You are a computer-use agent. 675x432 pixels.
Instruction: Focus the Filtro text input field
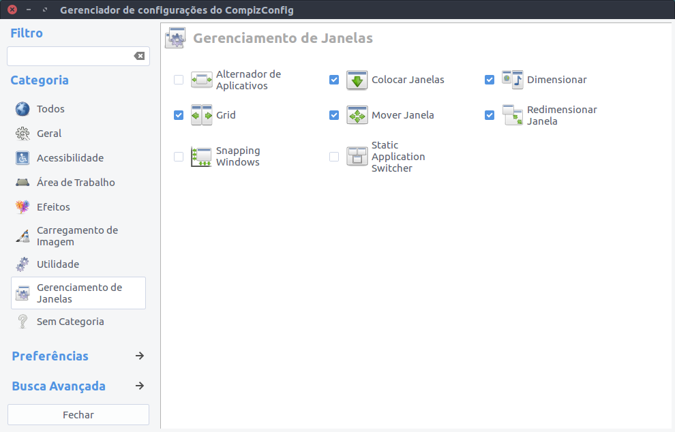71,57
